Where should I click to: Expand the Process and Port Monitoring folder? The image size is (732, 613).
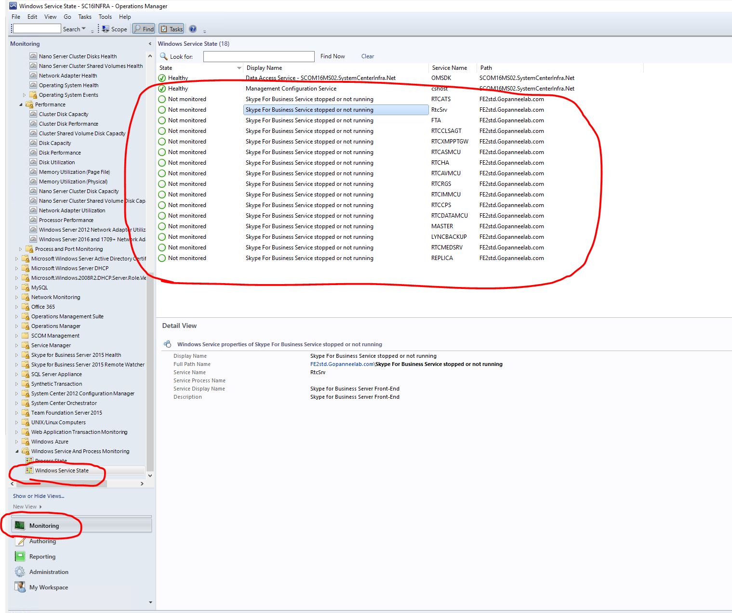[x=21, y=249]
